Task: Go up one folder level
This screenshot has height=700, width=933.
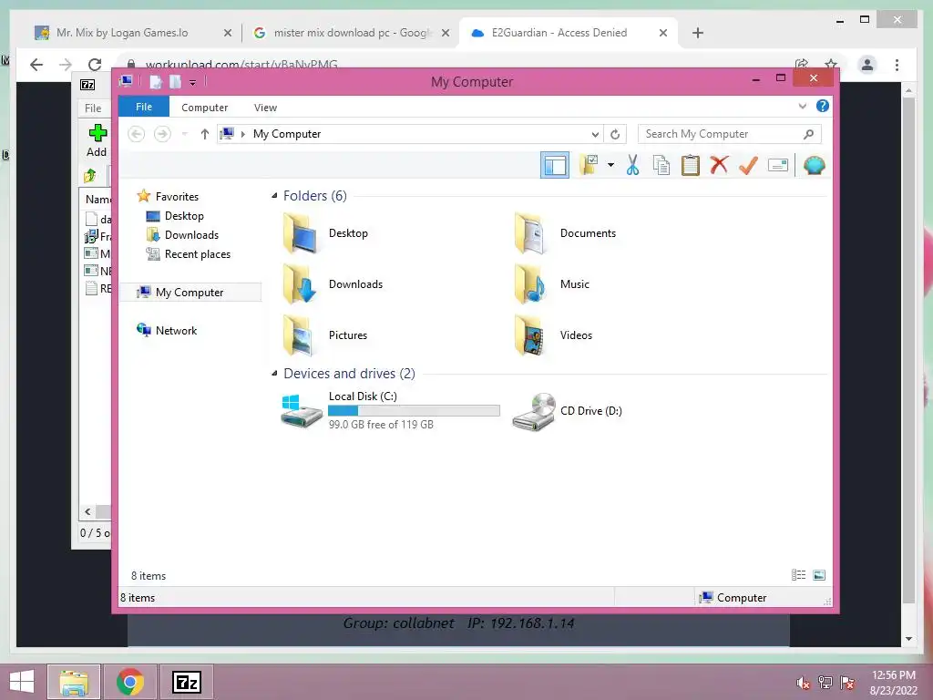Action: click(205, 134)
